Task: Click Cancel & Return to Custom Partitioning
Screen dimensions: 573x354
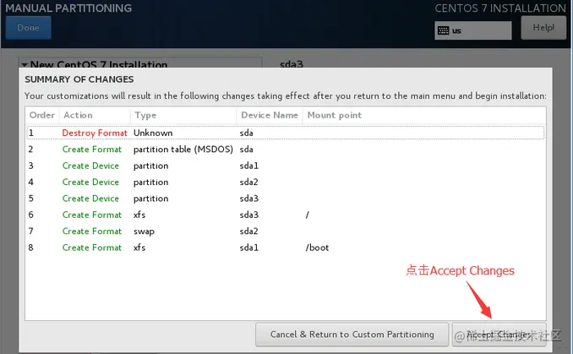Action: coord(352,335)
